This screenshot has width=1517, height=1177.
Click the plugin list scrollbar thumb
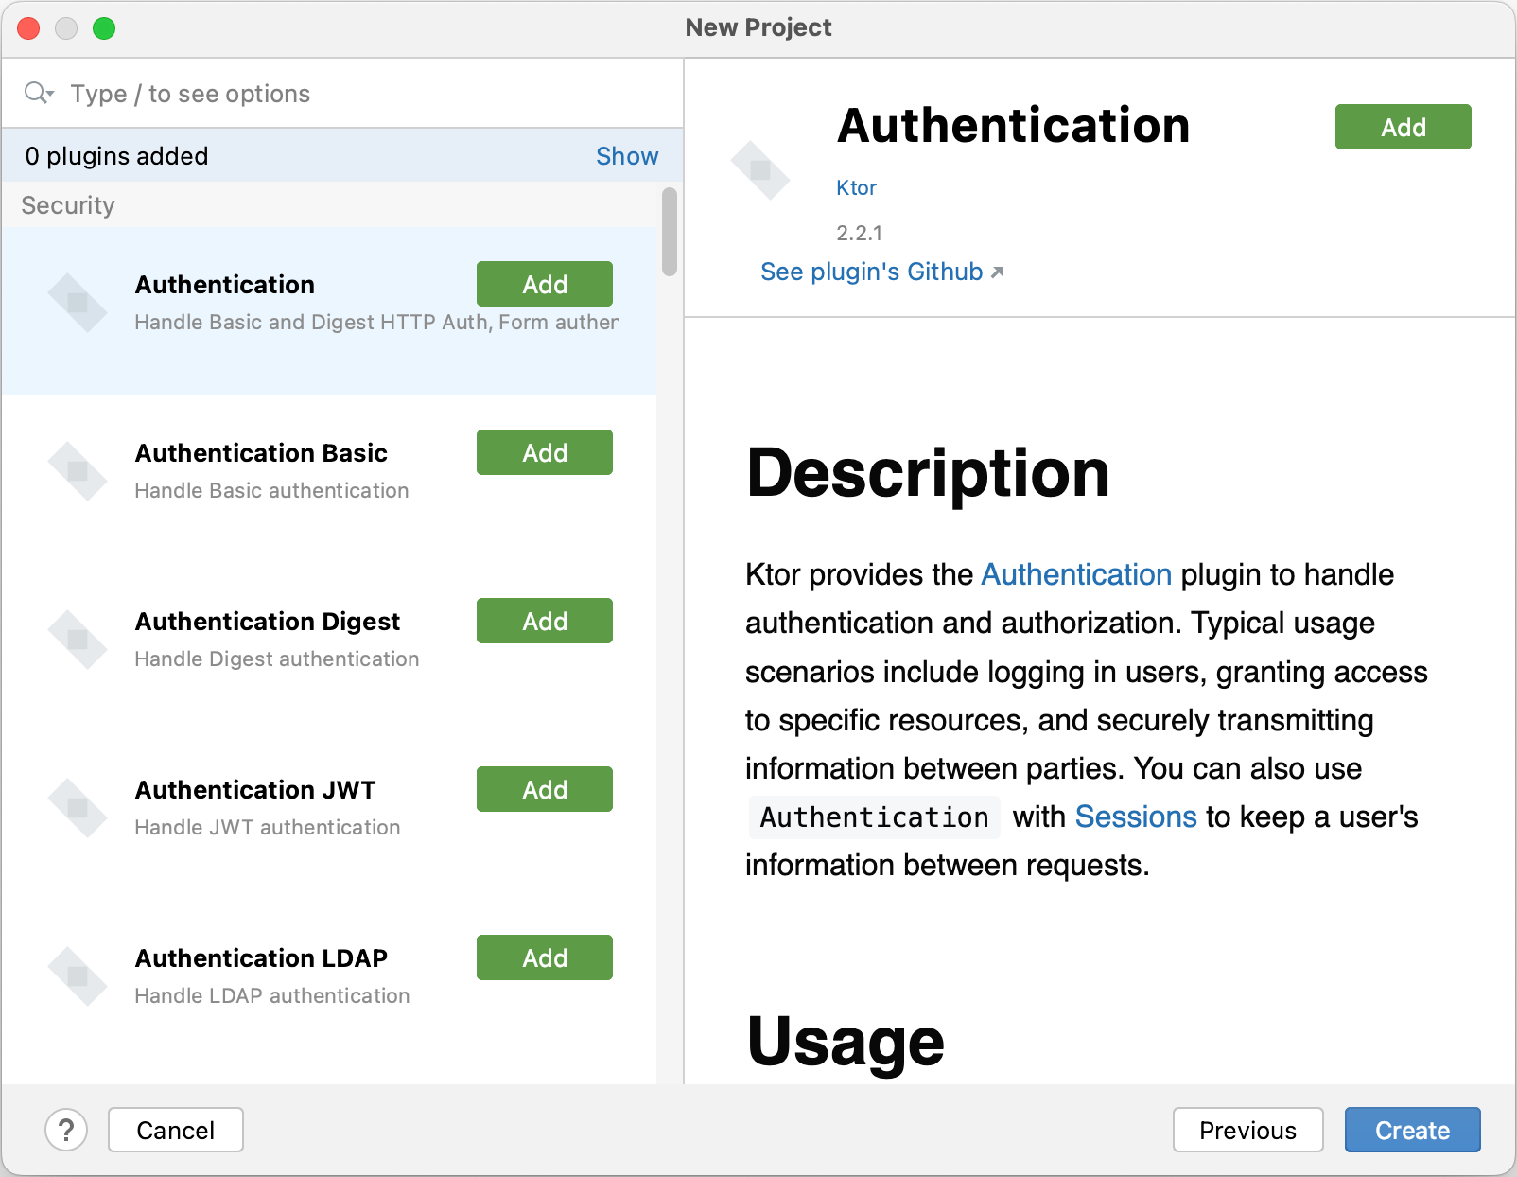670,232
